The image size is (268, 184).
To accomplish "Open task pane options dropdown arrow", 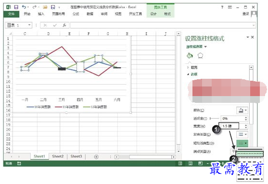I will [x=248, y=37].
